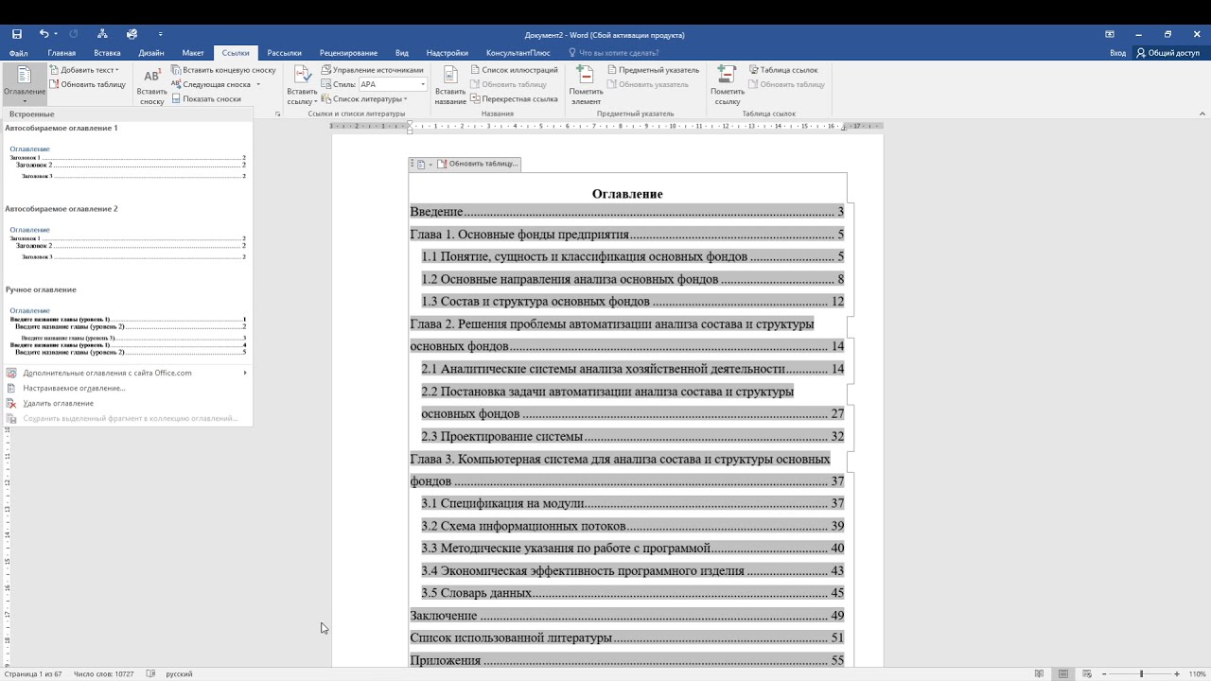Click Обновить таблицу... above the table of contents
The image size is (1211, 681).
click(x=477, y=164)
